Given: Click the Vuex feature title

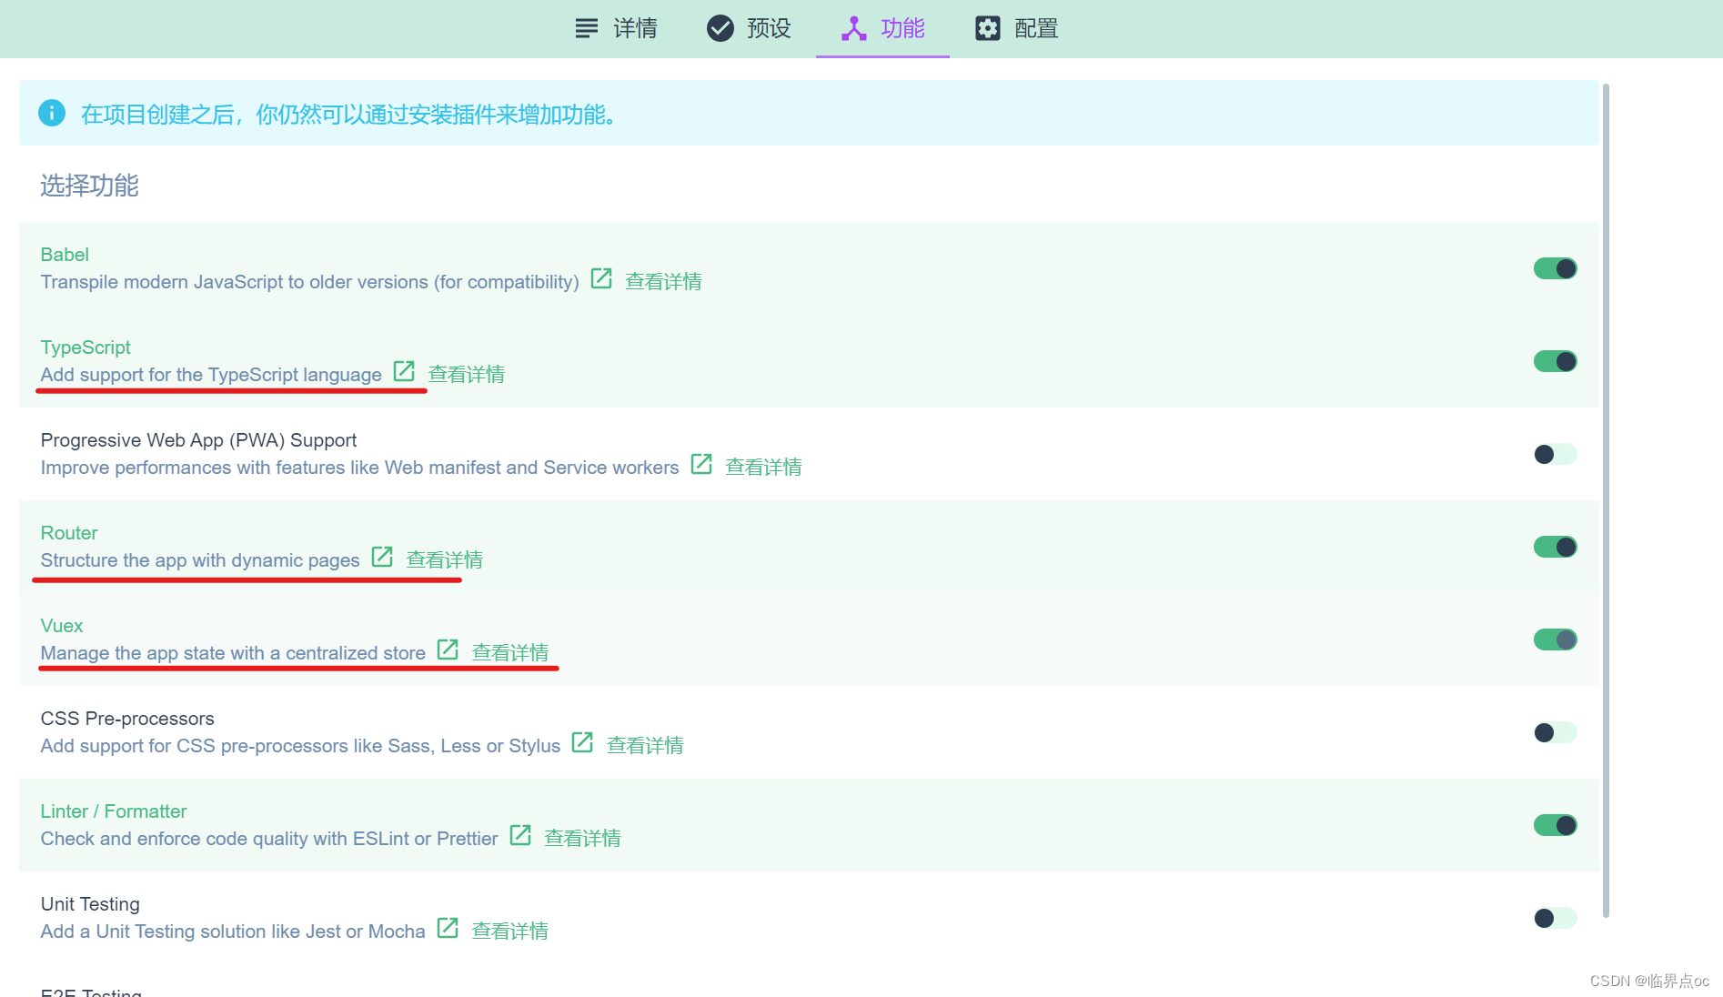Looking at the screenshot, I should point(62,626).
